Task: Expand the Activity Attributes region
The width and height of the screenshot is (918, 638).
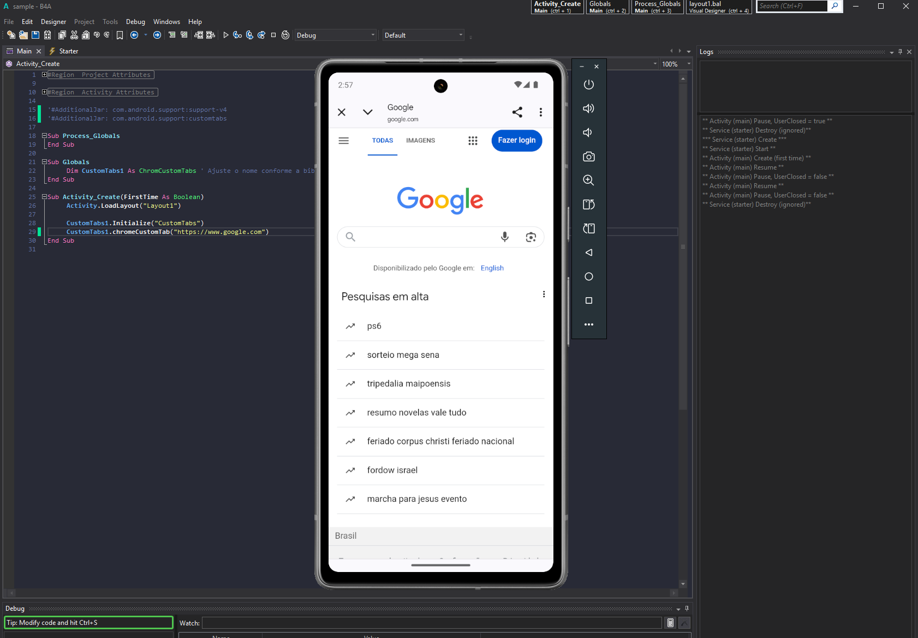Action: (44, 92)
